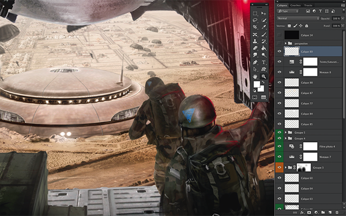Hide the Calque 88 layer
The image size is (346, 216).
coord(279,82)
